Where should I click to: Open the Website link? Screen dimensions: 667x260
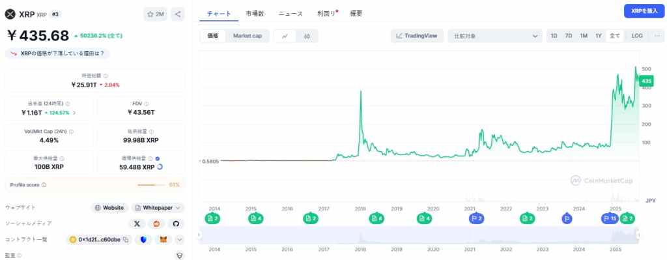[x=109, y=208]
